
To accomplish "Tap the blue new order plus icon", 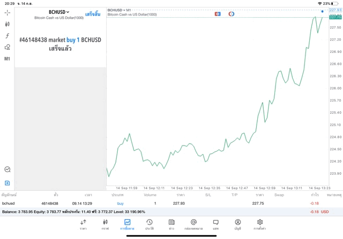I will (x=7, y=183).
